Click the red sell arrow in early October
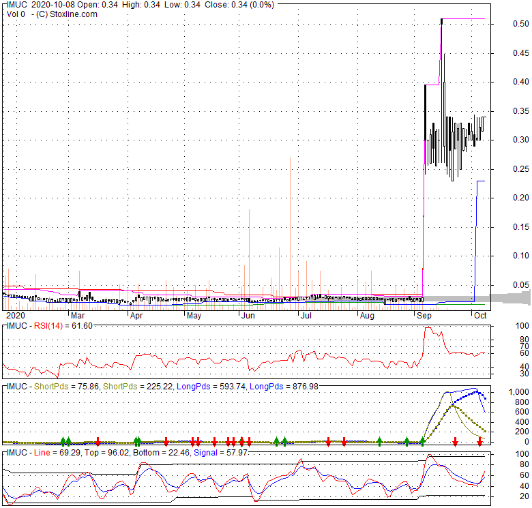 [x=479, y=441]
